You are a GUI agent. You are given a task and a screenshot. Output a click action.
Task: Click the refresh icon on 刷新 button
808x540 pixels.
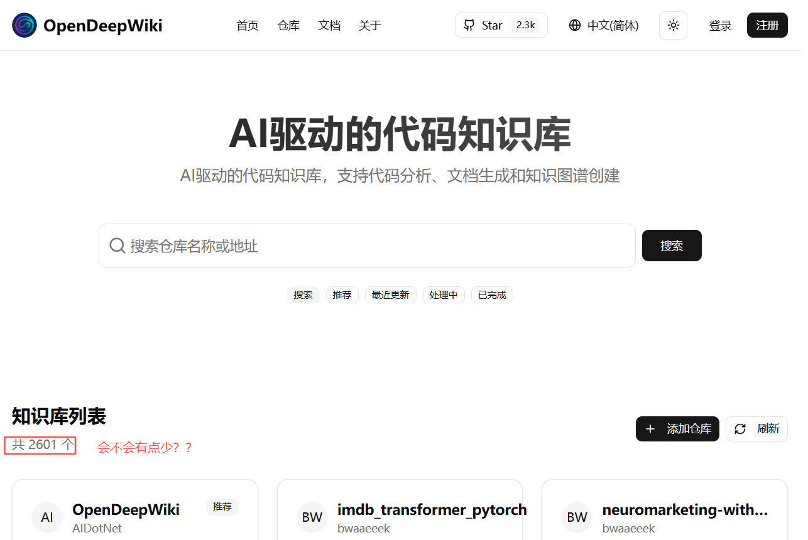(x=740, y=429)
